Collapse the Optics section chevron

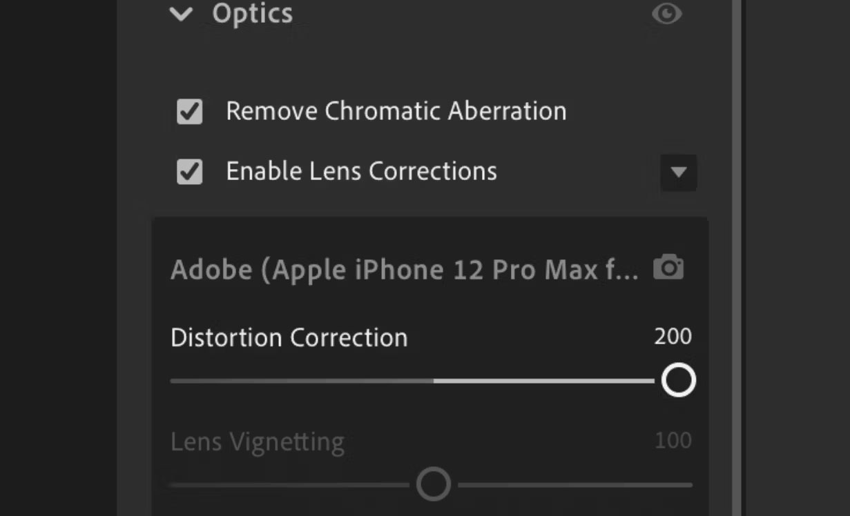click(181, 14)
